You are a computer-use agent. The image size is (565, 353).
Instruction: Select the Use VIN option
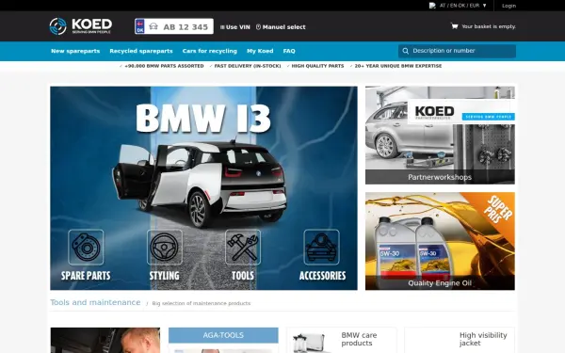(x=234, y=27)
